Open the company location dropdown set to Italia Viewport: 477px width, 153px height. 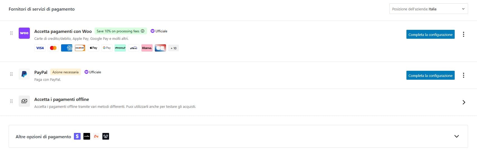pyautogui.click(x=428, y=9)
